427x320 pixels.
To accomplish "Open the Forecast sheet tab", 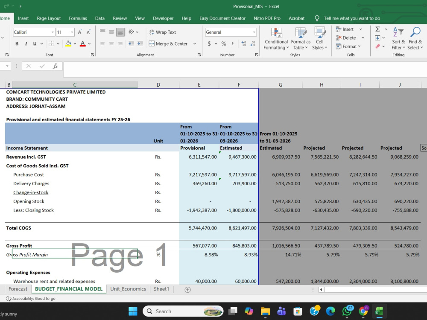I will point(18,289).
